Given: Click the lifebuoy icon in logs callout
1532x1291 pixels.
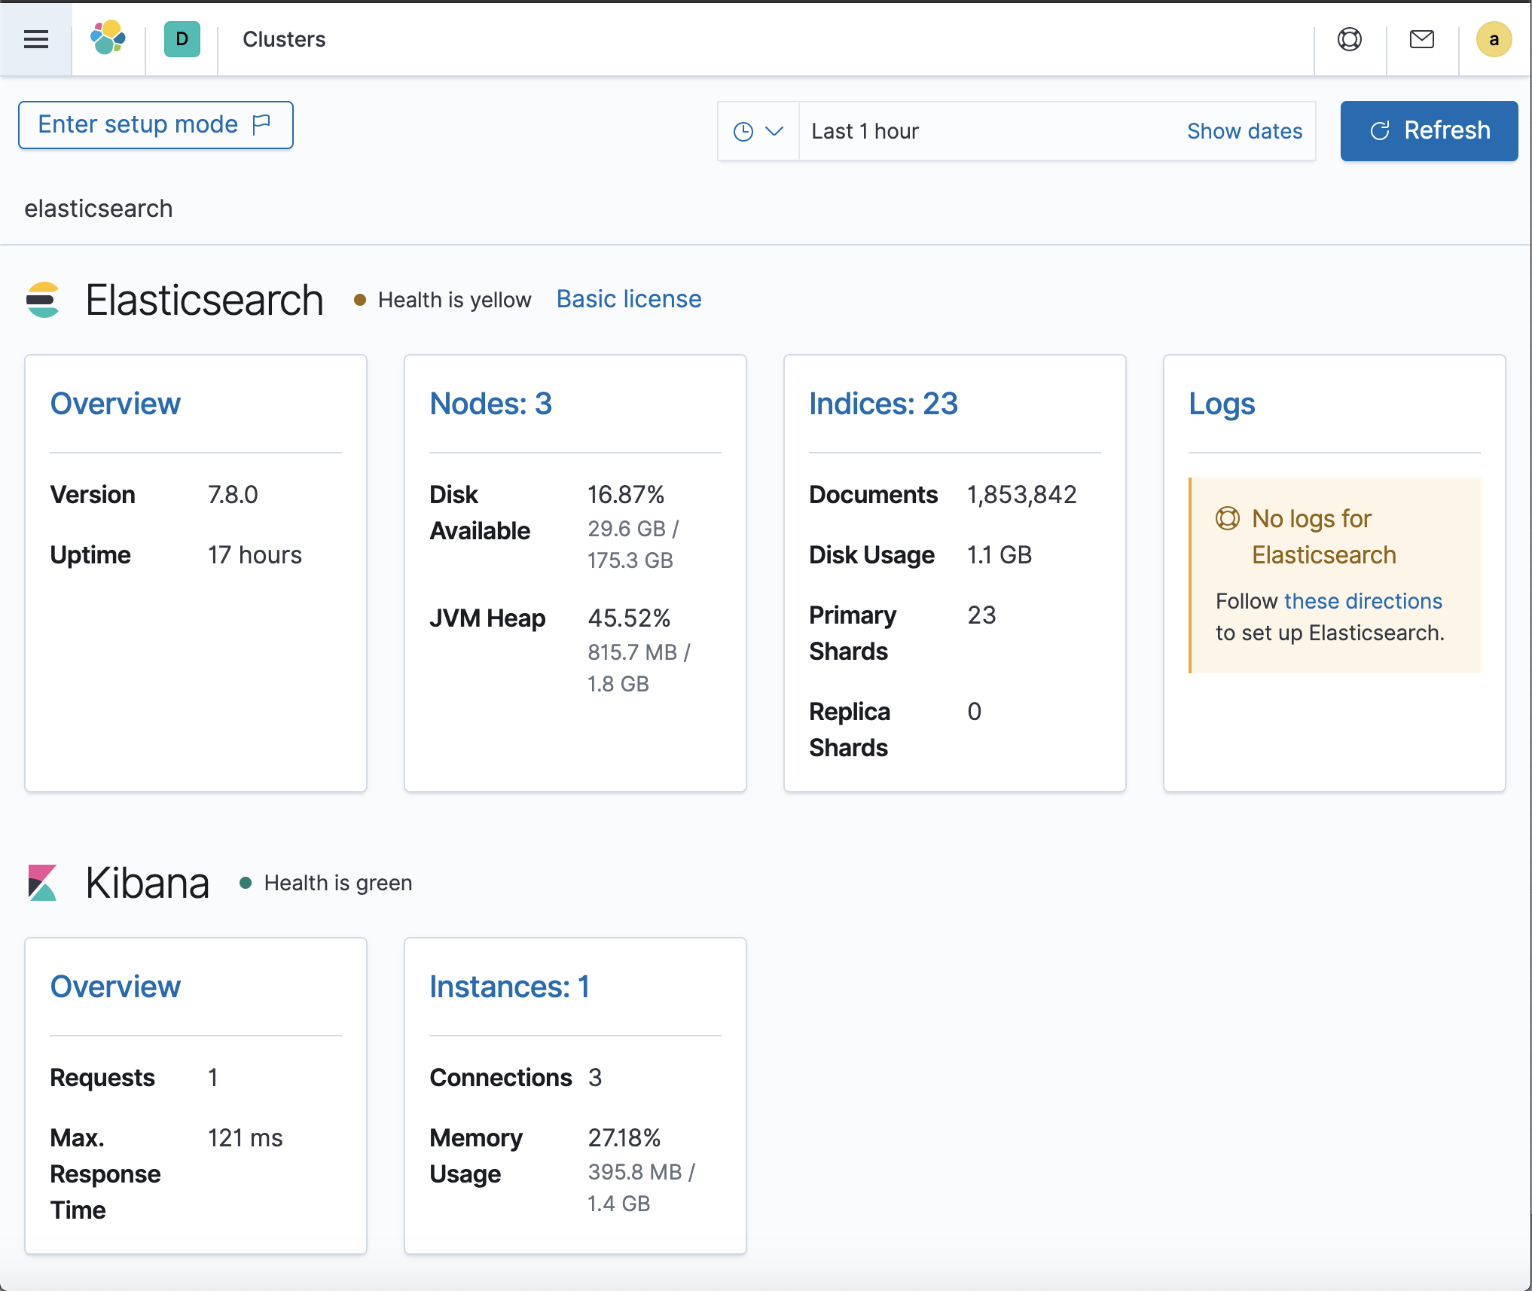Looking at the screenshot, I should [1228, 519].
